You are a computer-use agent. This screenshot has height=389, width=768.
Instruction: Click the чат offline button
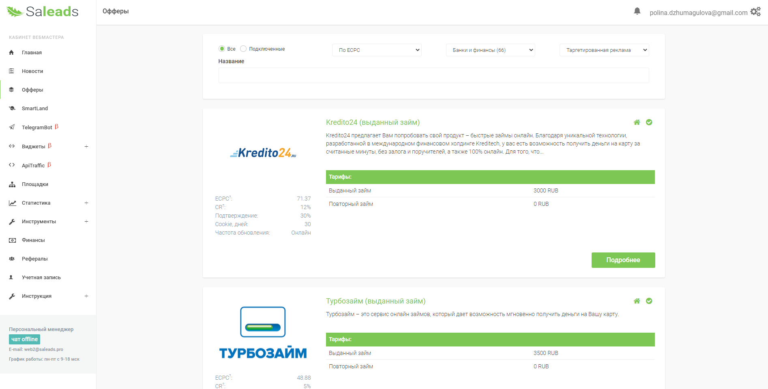coord(24,339)
